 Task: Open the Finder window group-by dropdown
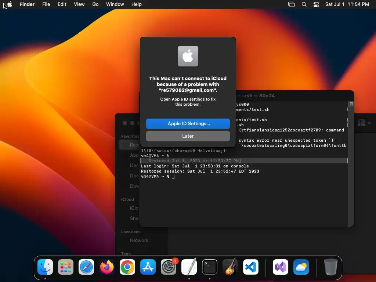pos(364,123)
